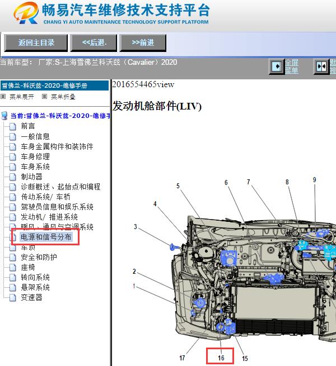Click callout number 3 in diagram
Viewport: 336px width, 366px height.
[x=136, y=227]
